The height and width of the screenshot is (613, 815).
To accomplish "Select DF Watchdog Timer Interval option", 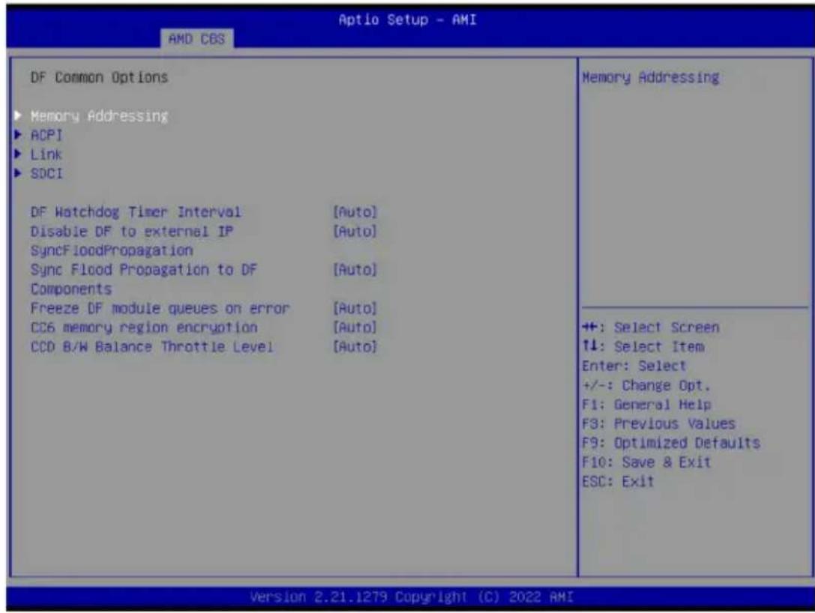I will (136, 212).
